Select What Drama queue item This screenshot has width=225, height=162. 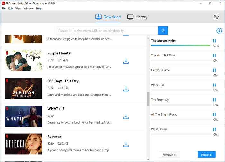pyautogui.click(x=159, y=129)
